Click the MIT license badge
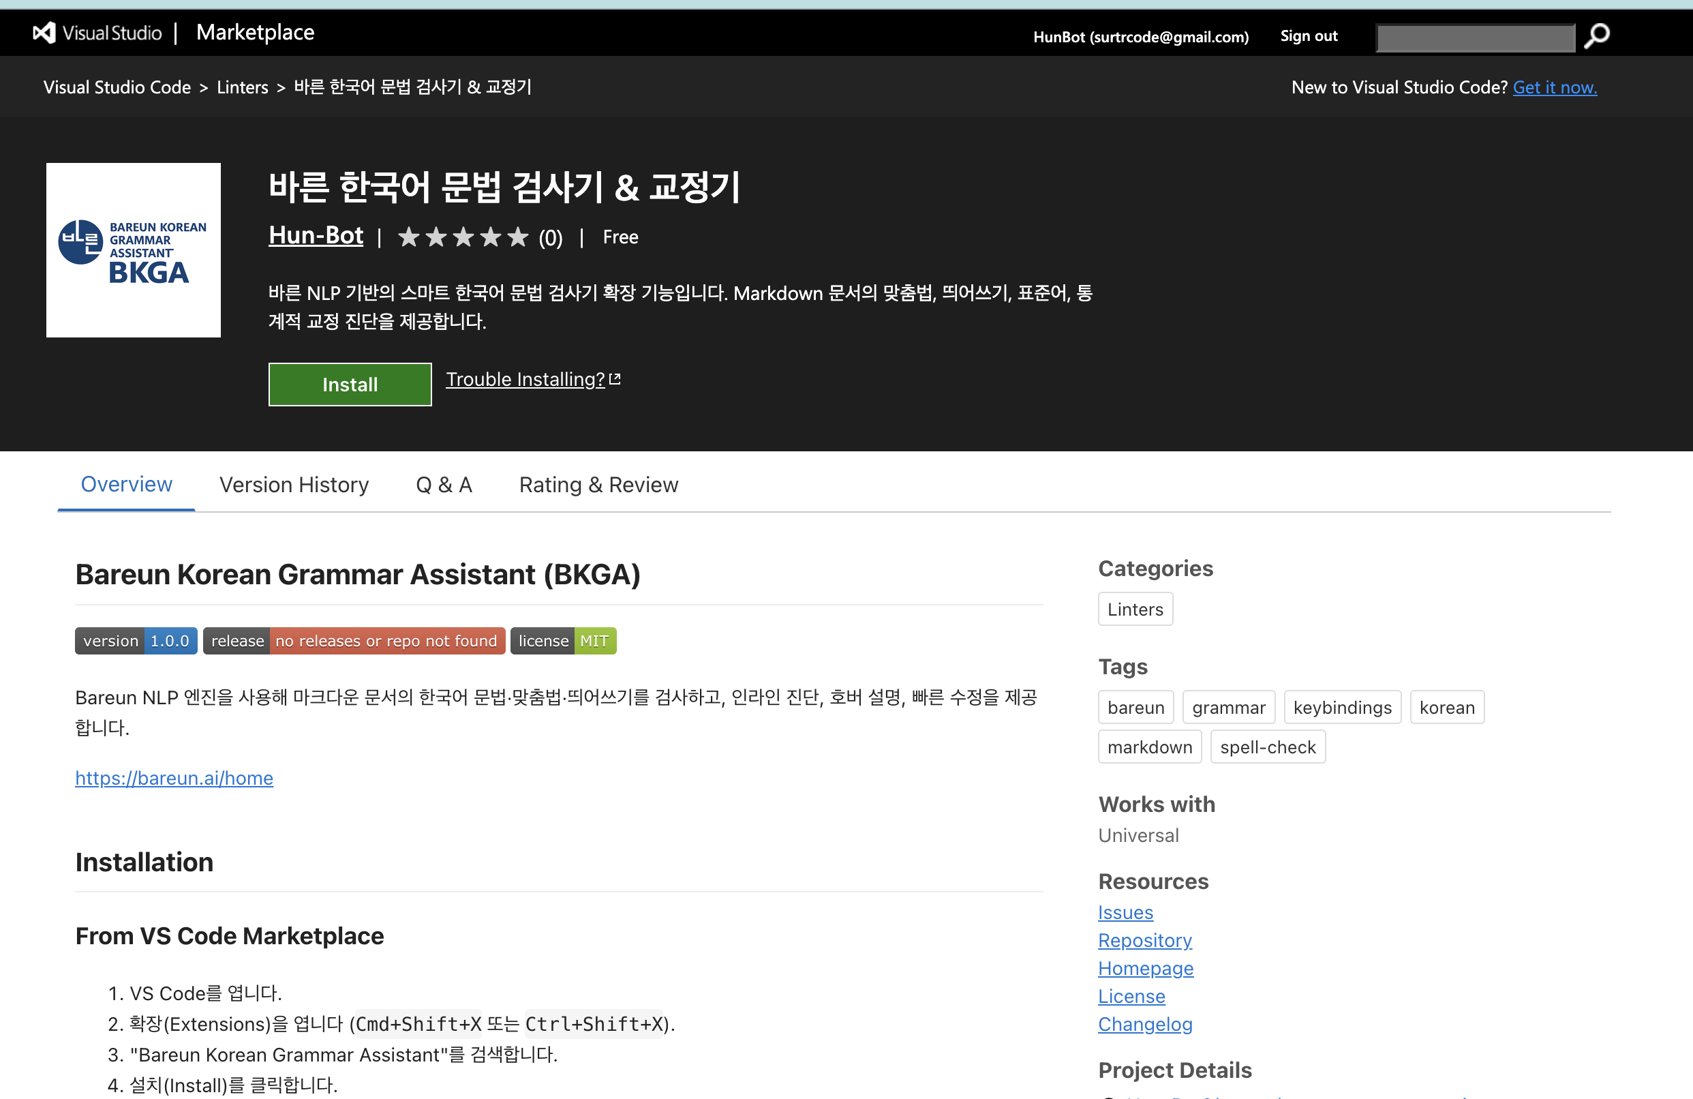The width and height of the screenshot is (1693, 1099). (563, 640)
